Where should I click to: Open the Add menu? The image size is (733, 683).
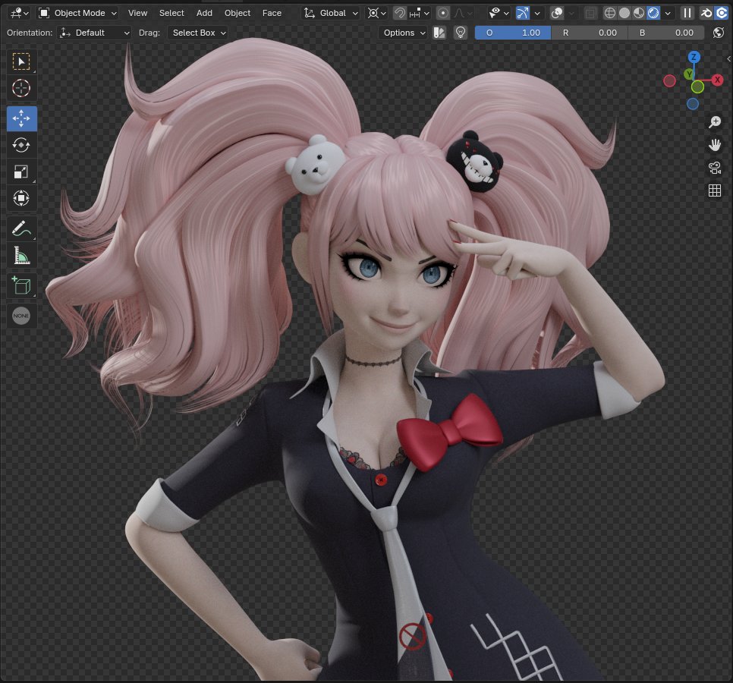tap(203, 13)
